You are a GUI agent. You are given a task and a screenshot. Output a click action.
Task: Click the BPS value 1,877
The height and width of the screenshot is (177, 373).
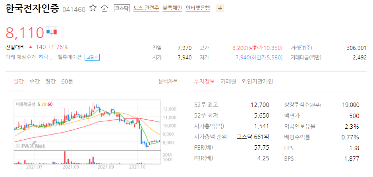(352, 159)
